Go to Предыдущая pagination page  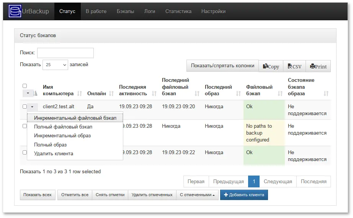click(x=229, y=182)
